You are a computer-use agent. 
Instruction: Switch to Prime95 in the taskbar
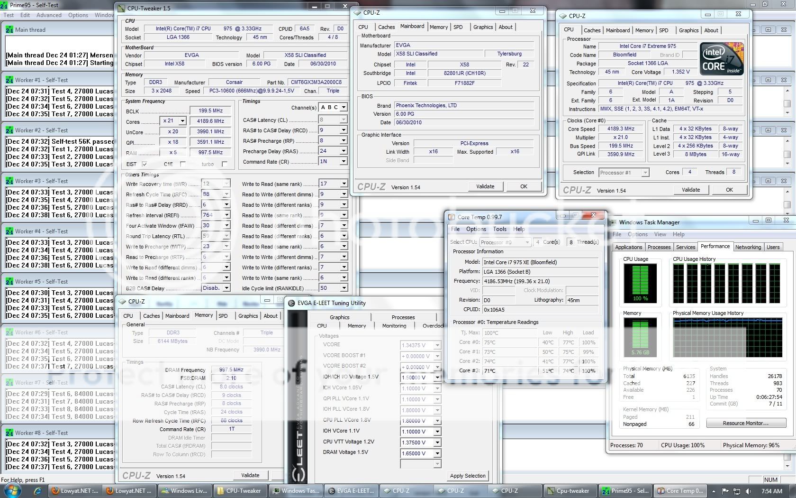tap(625, 491)
